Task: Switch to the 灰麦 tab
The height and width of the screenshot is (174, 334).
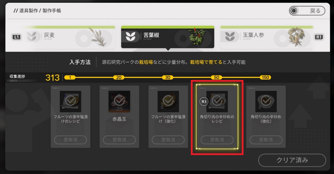Action: point(68,37)
